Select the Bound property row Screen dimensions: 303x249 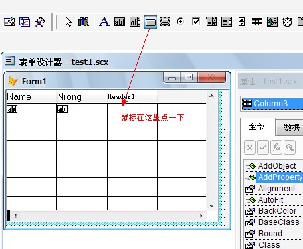point(274,234)
